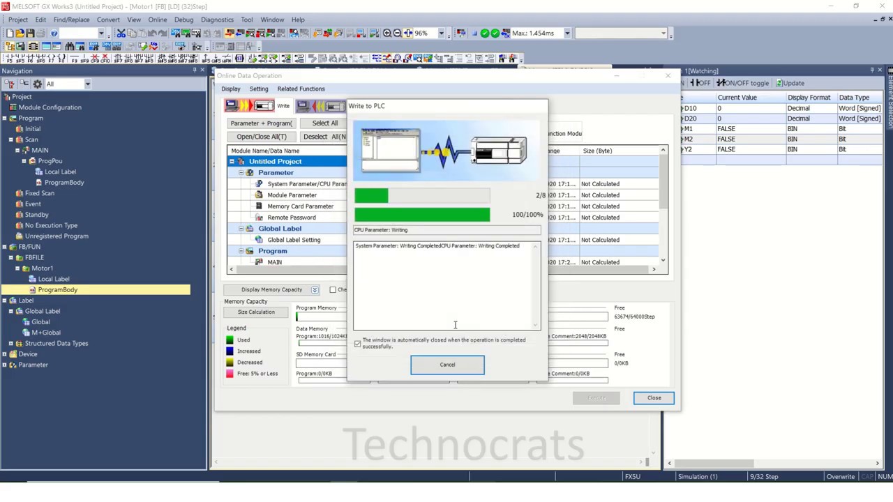
Task: Click Close button of Online Data Operation
Action: coord(654,397)
